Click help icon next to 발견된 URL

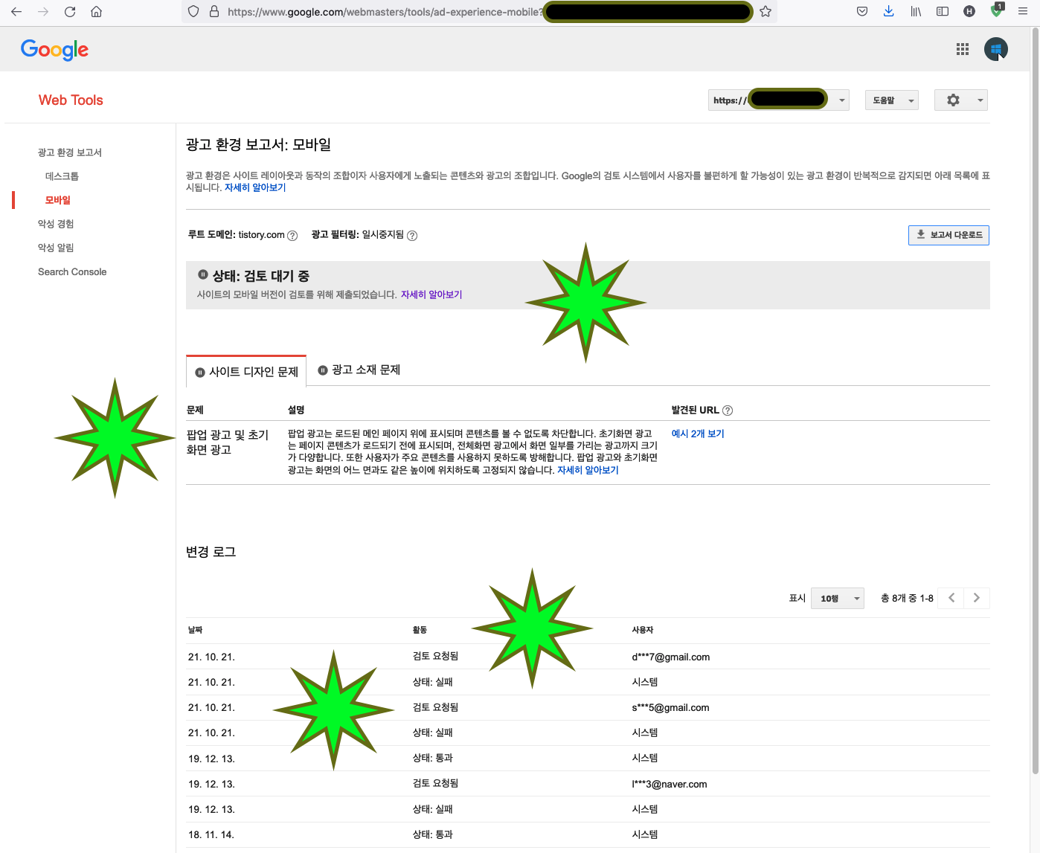728,411
